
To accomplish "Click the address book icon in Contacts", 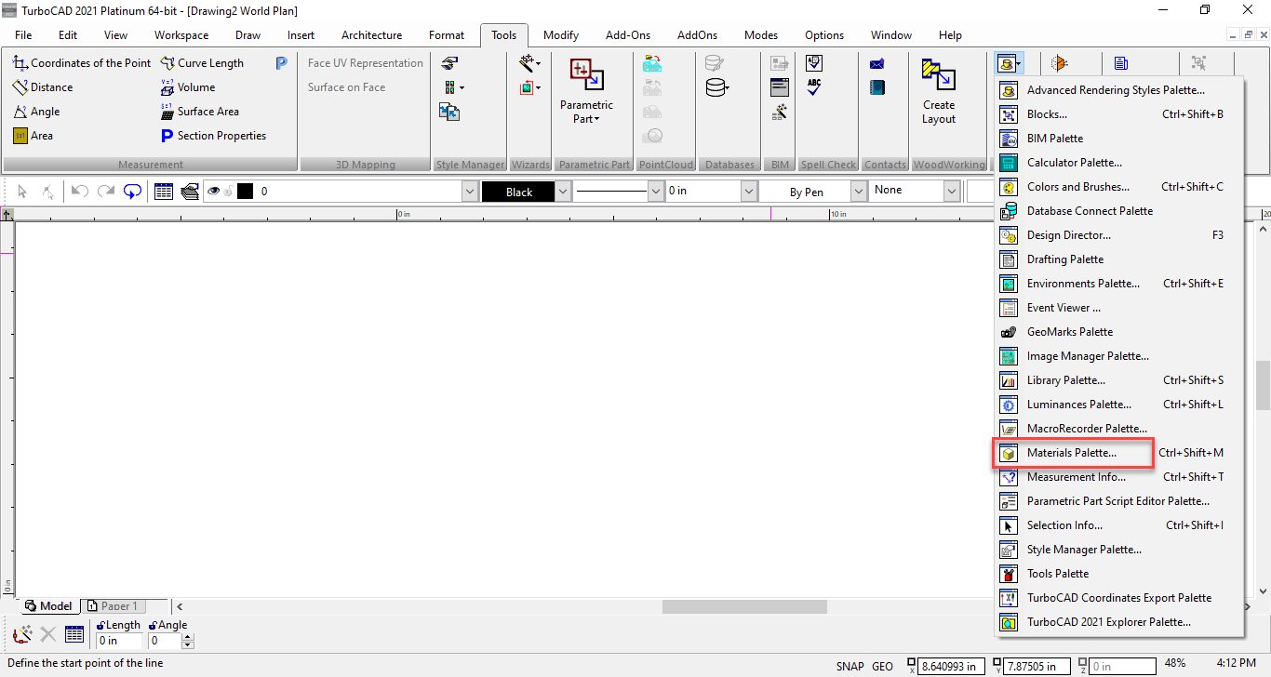I will coord(876,87).
